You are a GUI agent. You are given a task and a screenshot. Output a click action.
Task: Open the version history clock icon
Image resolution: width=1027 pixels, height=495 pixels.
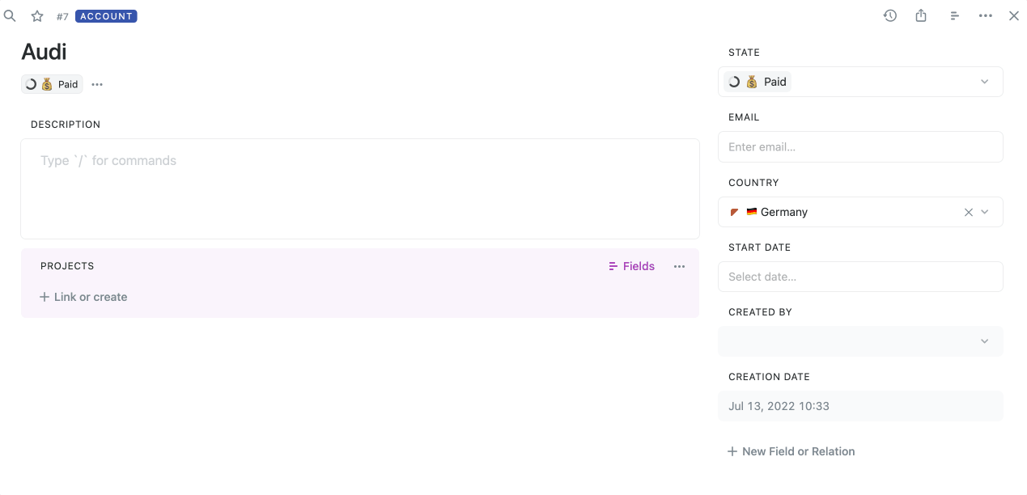point(889,15)
